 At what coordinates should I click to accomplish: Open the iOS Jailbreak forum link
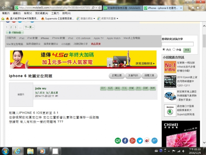pyautogui.click(x=83, y=38)
